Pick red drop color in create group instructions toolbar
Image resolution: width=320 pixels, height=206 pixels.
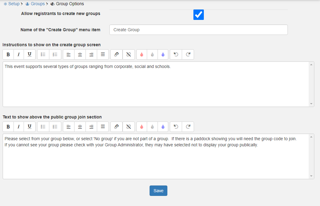pyautogui.click(x=142, y=54)
